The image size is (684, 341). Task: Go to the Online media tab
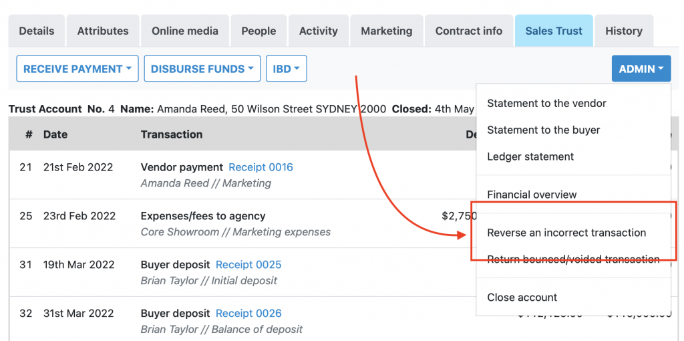pos(185,31)
